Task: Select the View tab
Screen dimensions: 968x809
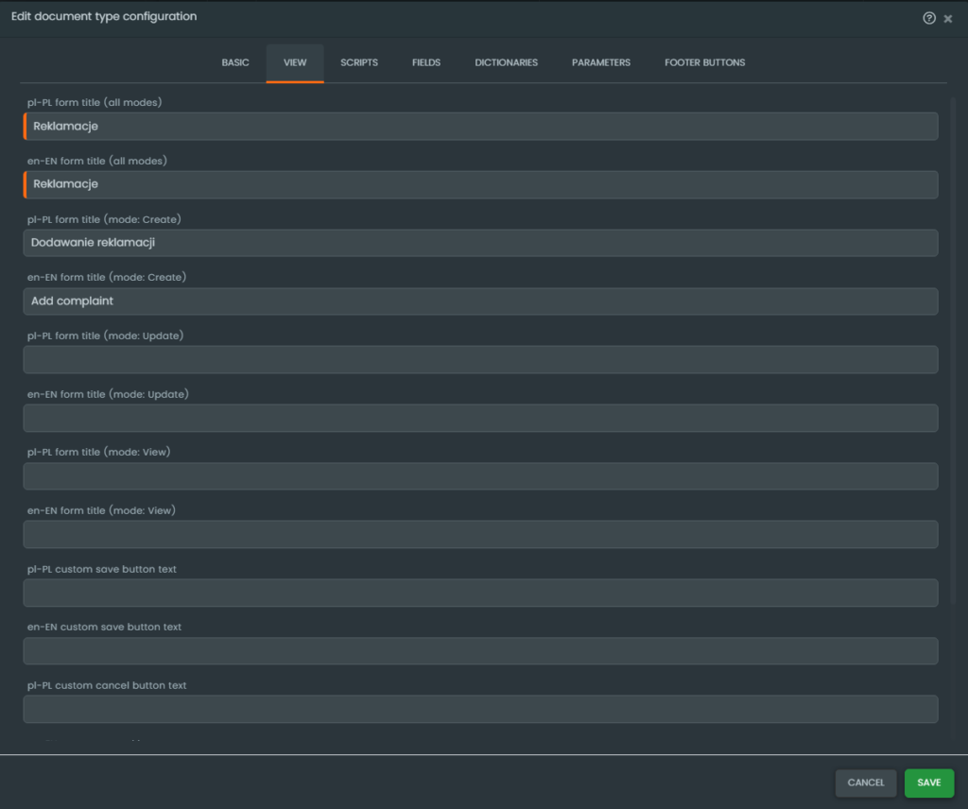Action: [295, 62]
